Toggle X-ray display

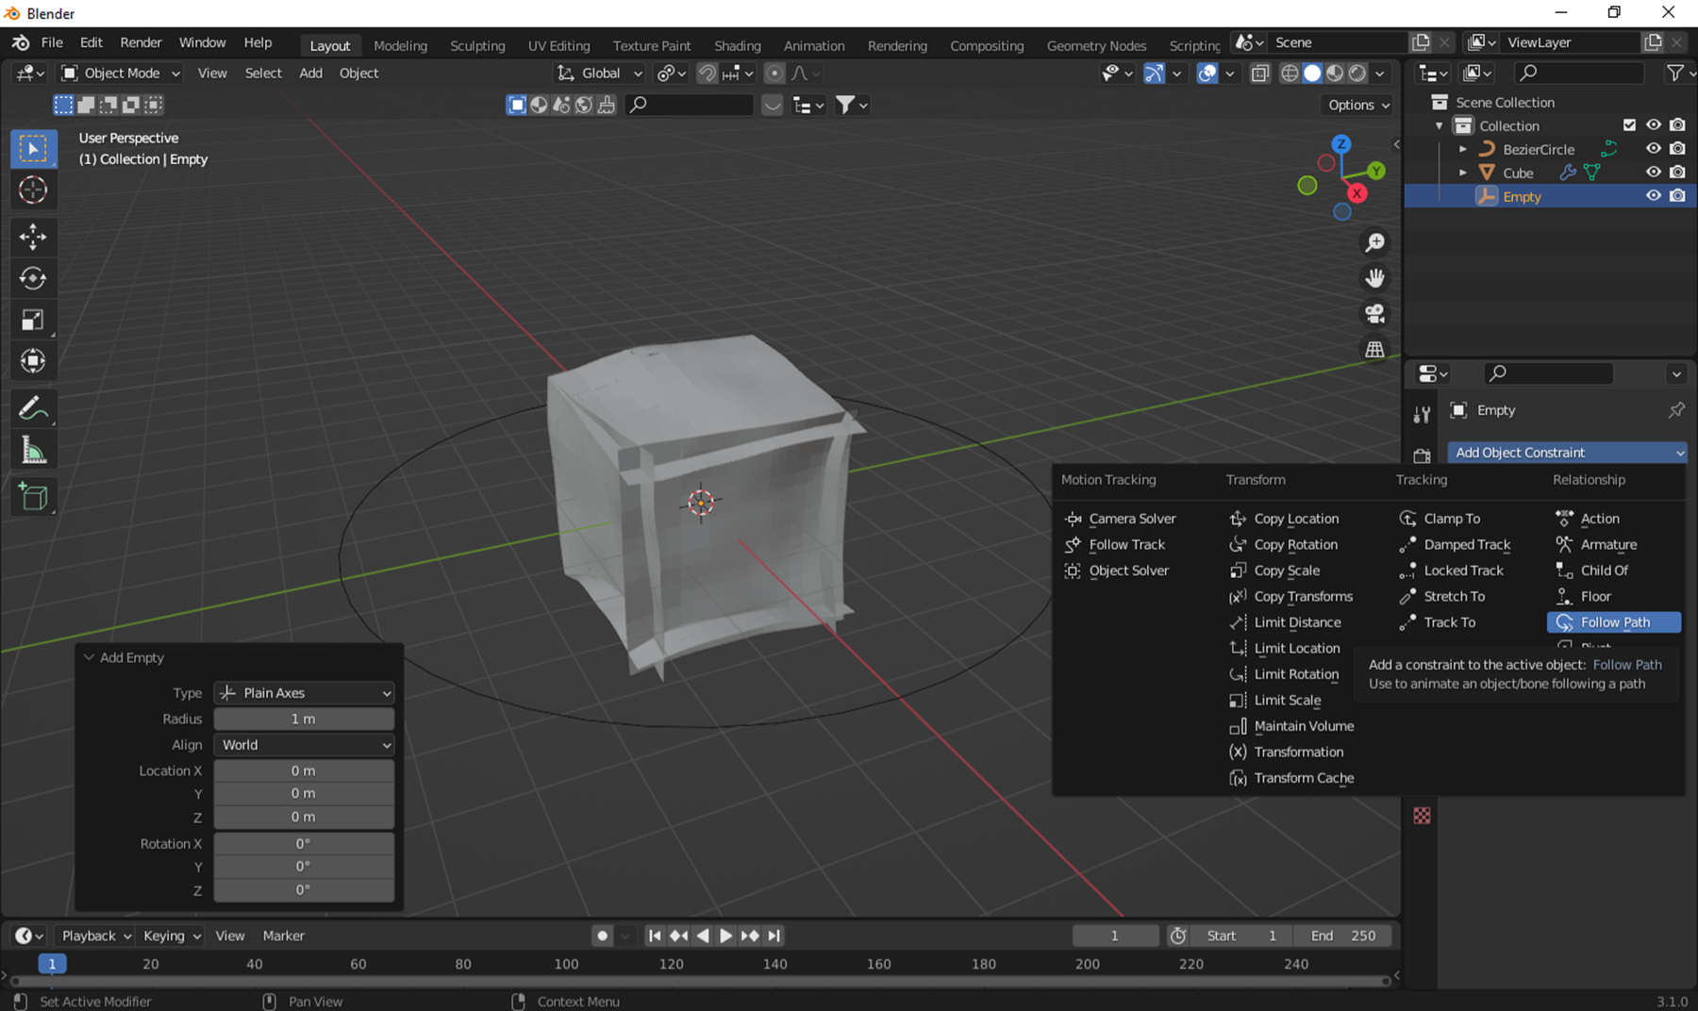coord(1259,74)
